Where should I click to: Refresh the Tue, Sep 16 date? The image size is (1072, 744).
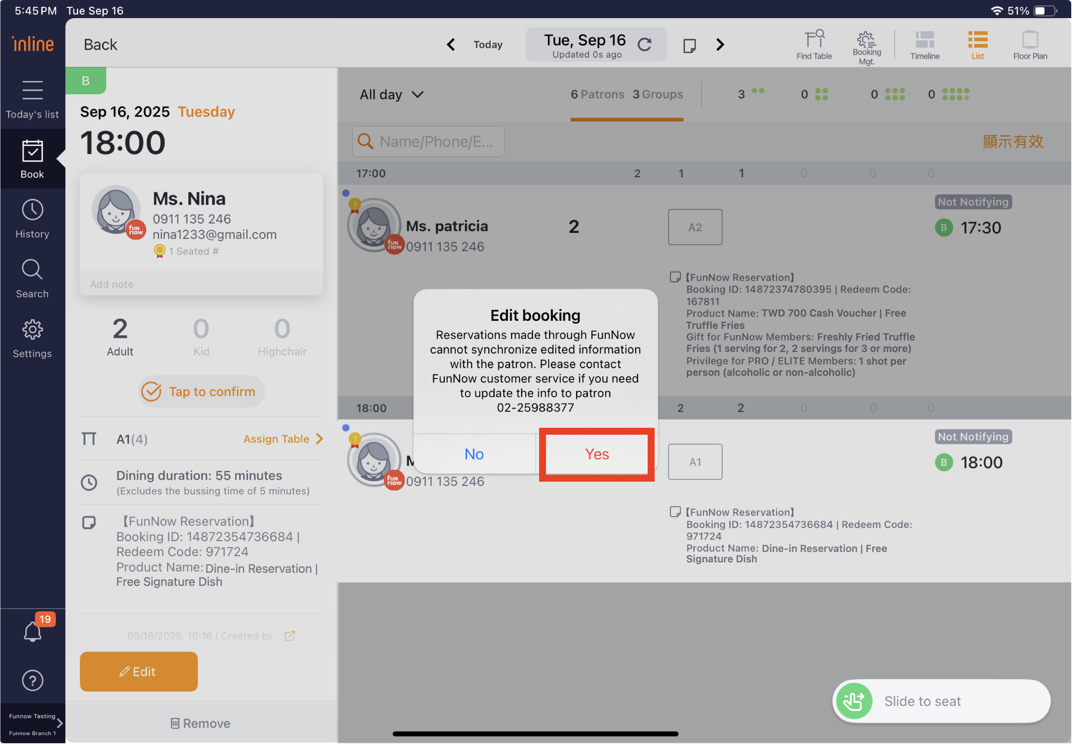point(644,45)
